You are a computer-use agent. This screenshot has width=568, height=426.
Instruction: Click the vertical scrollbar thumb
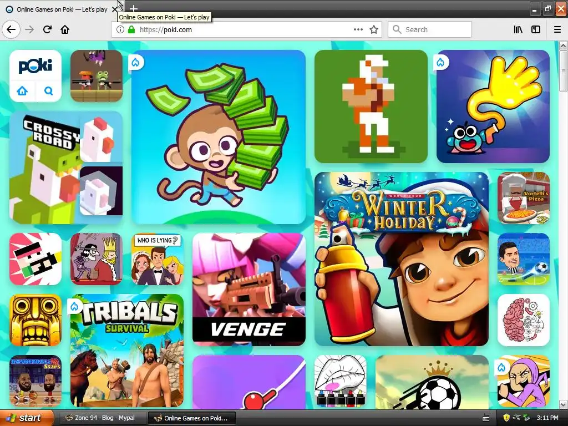(x=564, y=70)
